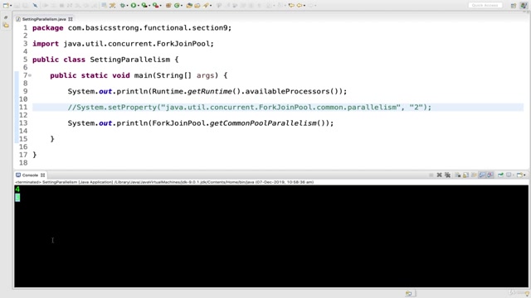The image size is (531, 298).
Task: Click the Open Console icon
Action: tap(520, 175)
